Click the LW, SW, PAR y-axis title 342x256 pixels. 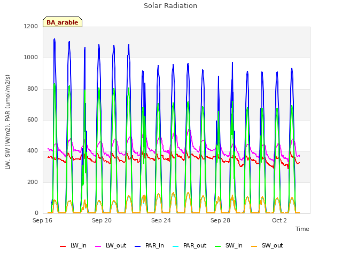tap(8, 122)
